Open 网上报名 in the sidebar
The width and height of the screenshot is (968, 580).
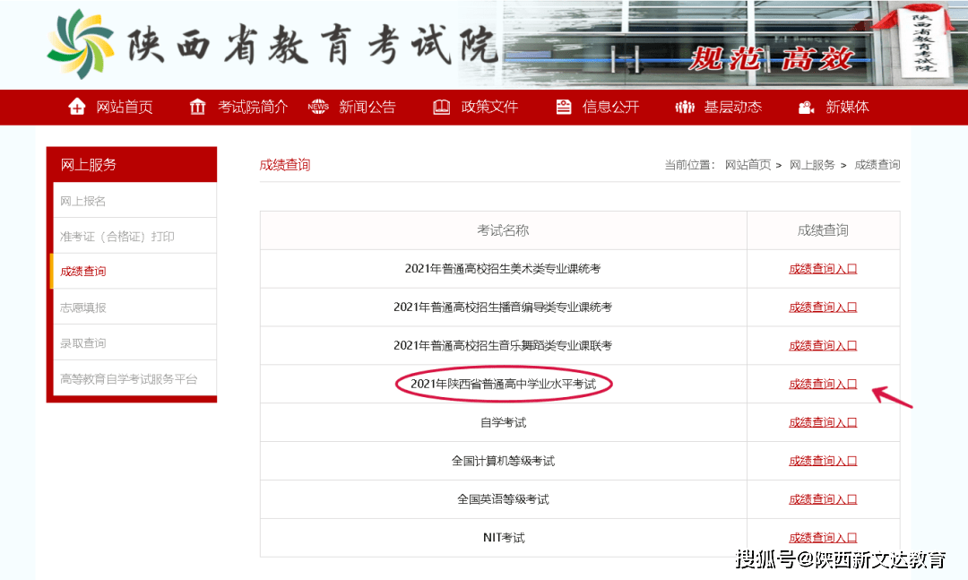(x=82, y=201)
